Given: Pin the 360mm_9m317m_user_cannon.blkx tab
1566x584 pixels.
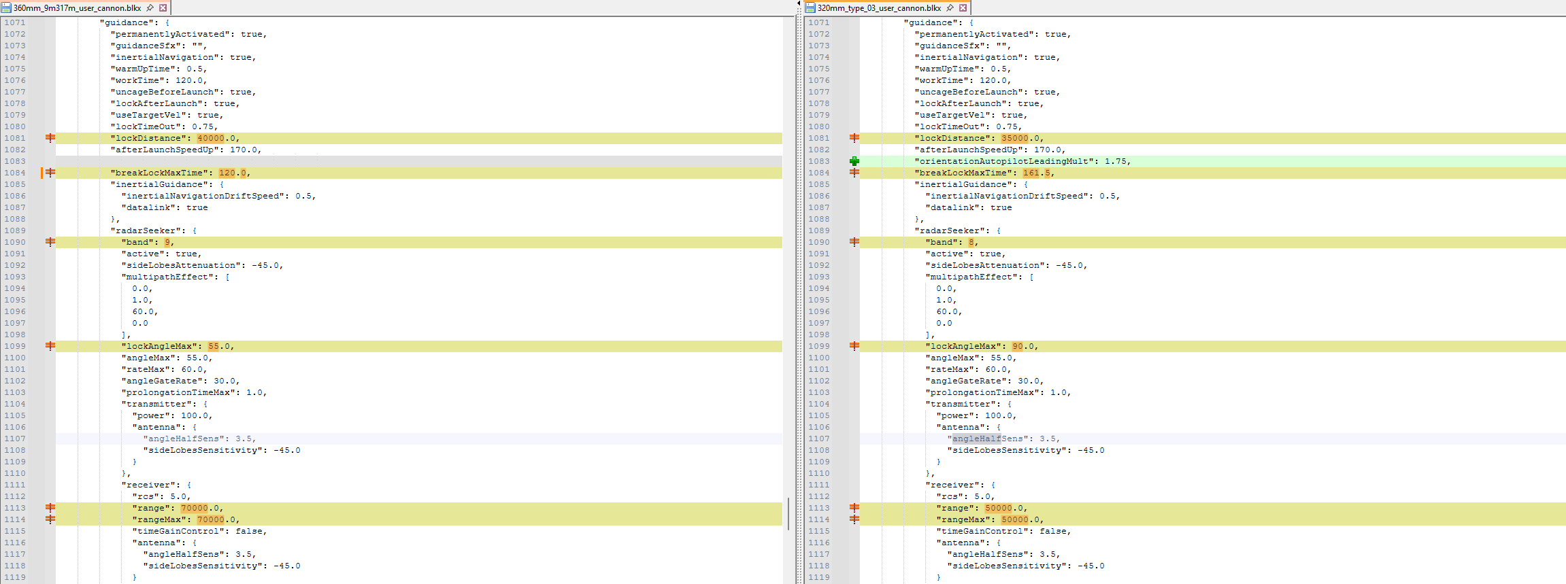Looking at the screenshot, I should (150, 8).
